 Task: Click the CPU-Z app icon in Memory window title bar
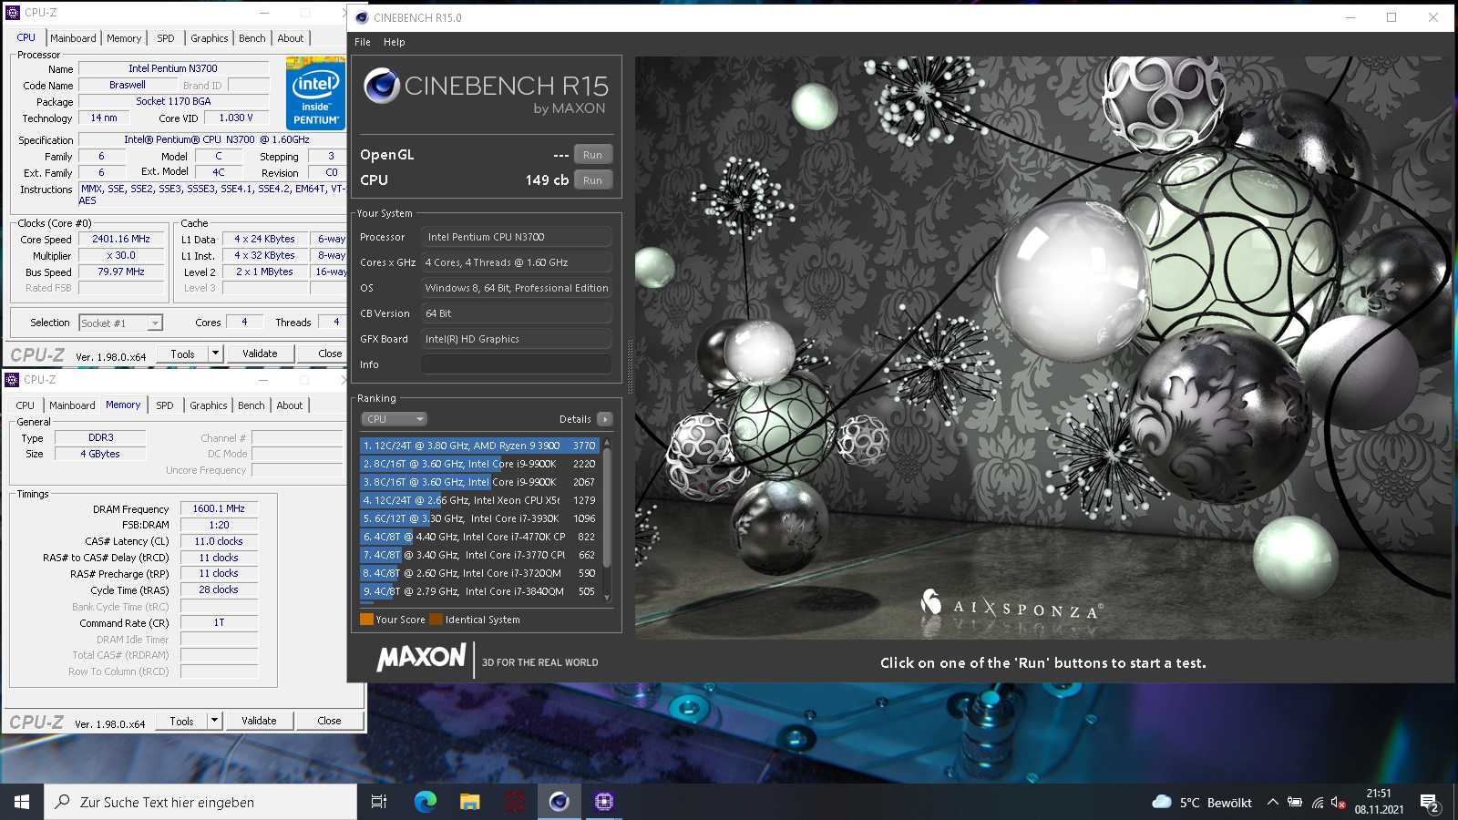point(12,380)
